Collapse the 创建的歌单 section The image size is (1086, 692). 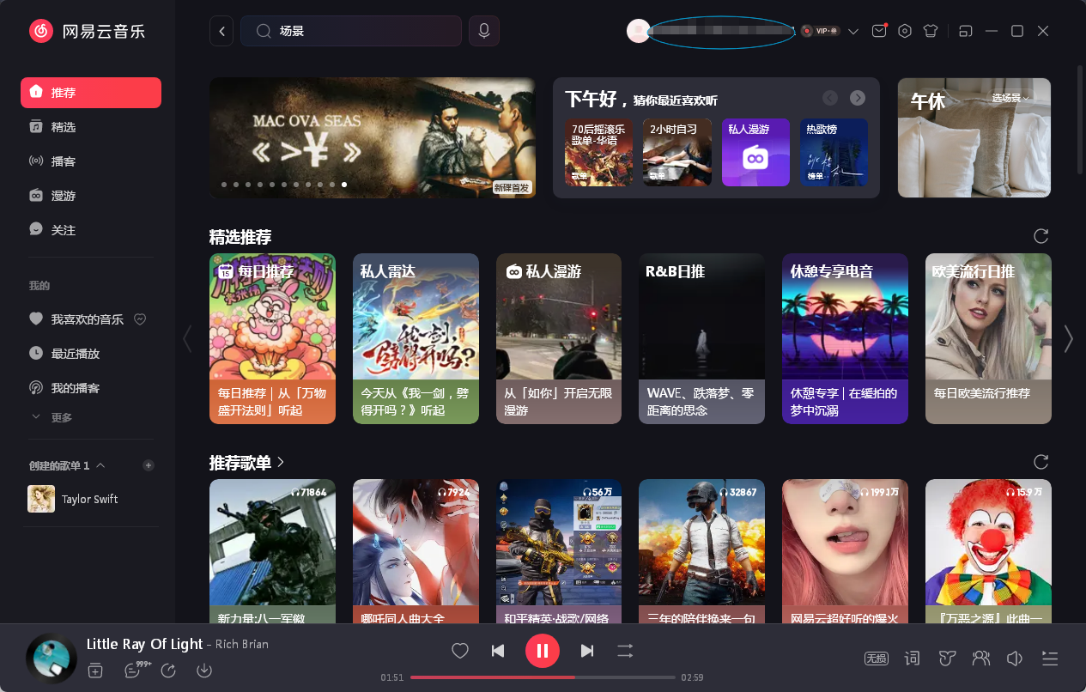tap(100, 465)
